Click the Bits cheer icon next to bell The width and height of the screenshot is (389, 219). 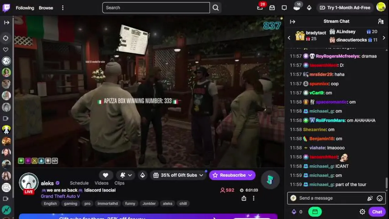point(142,175)
